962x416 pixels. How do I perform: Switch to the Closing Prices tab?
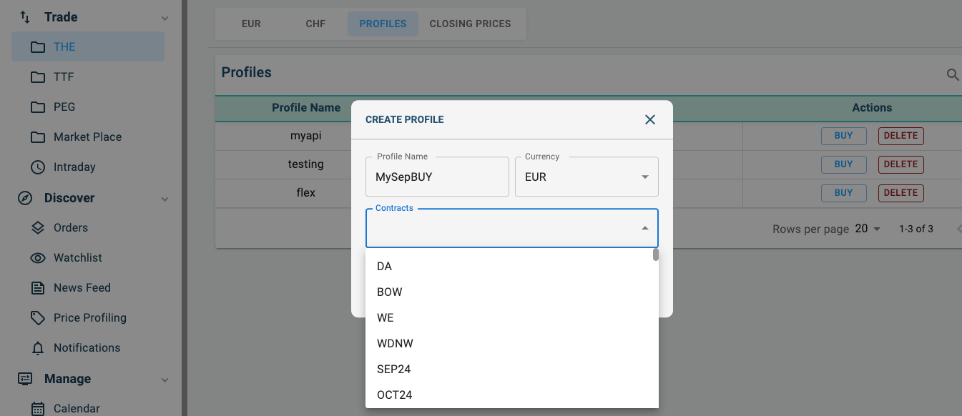[x=470, y=24]
